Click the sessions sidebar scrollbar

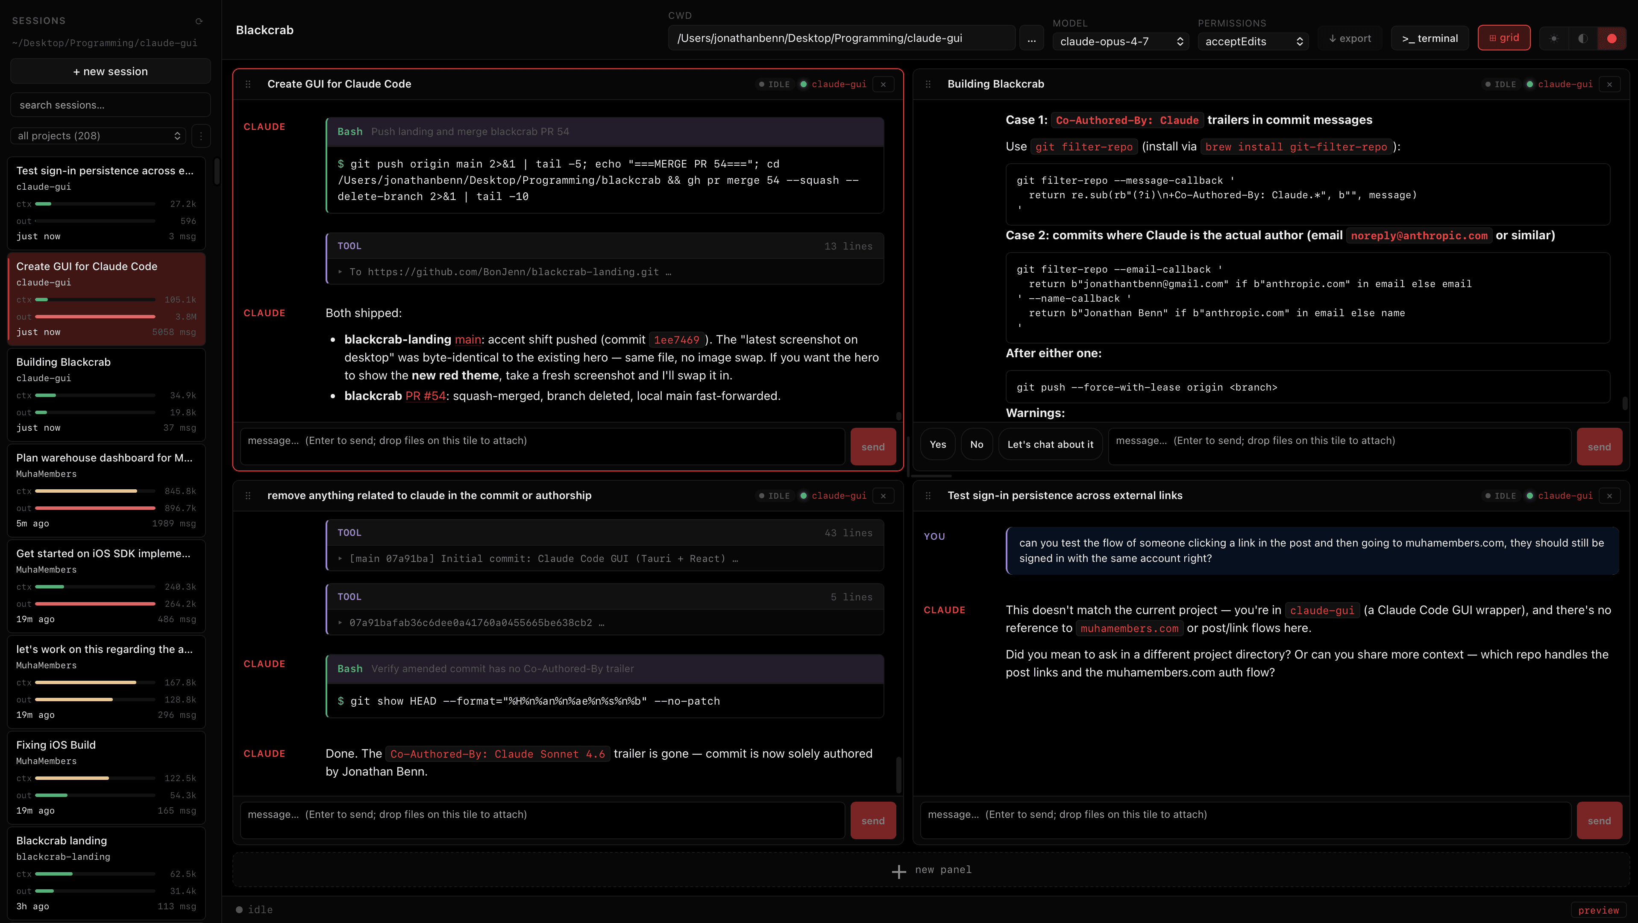[217, 172]
